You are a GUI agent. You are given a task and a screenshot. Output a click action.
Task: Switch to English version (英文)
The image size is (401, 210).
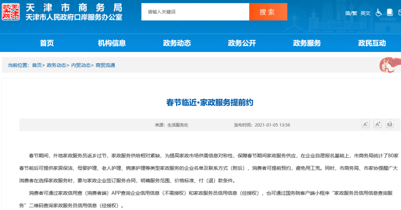coord(365,13)
